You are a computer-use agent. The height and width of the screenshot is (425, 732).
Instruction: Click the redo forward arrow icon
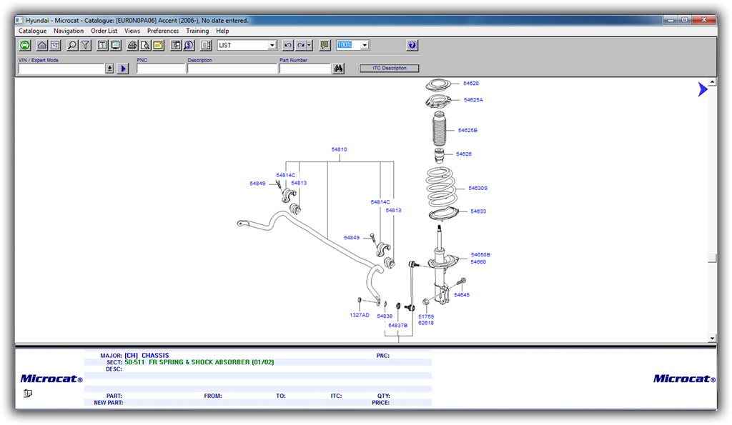[301, 45]
